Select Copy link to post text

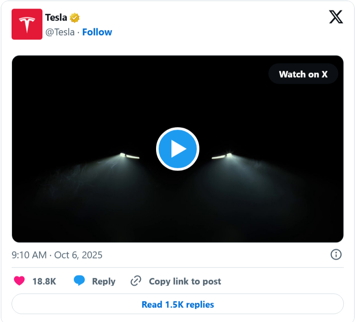click(x=185, y=282)
